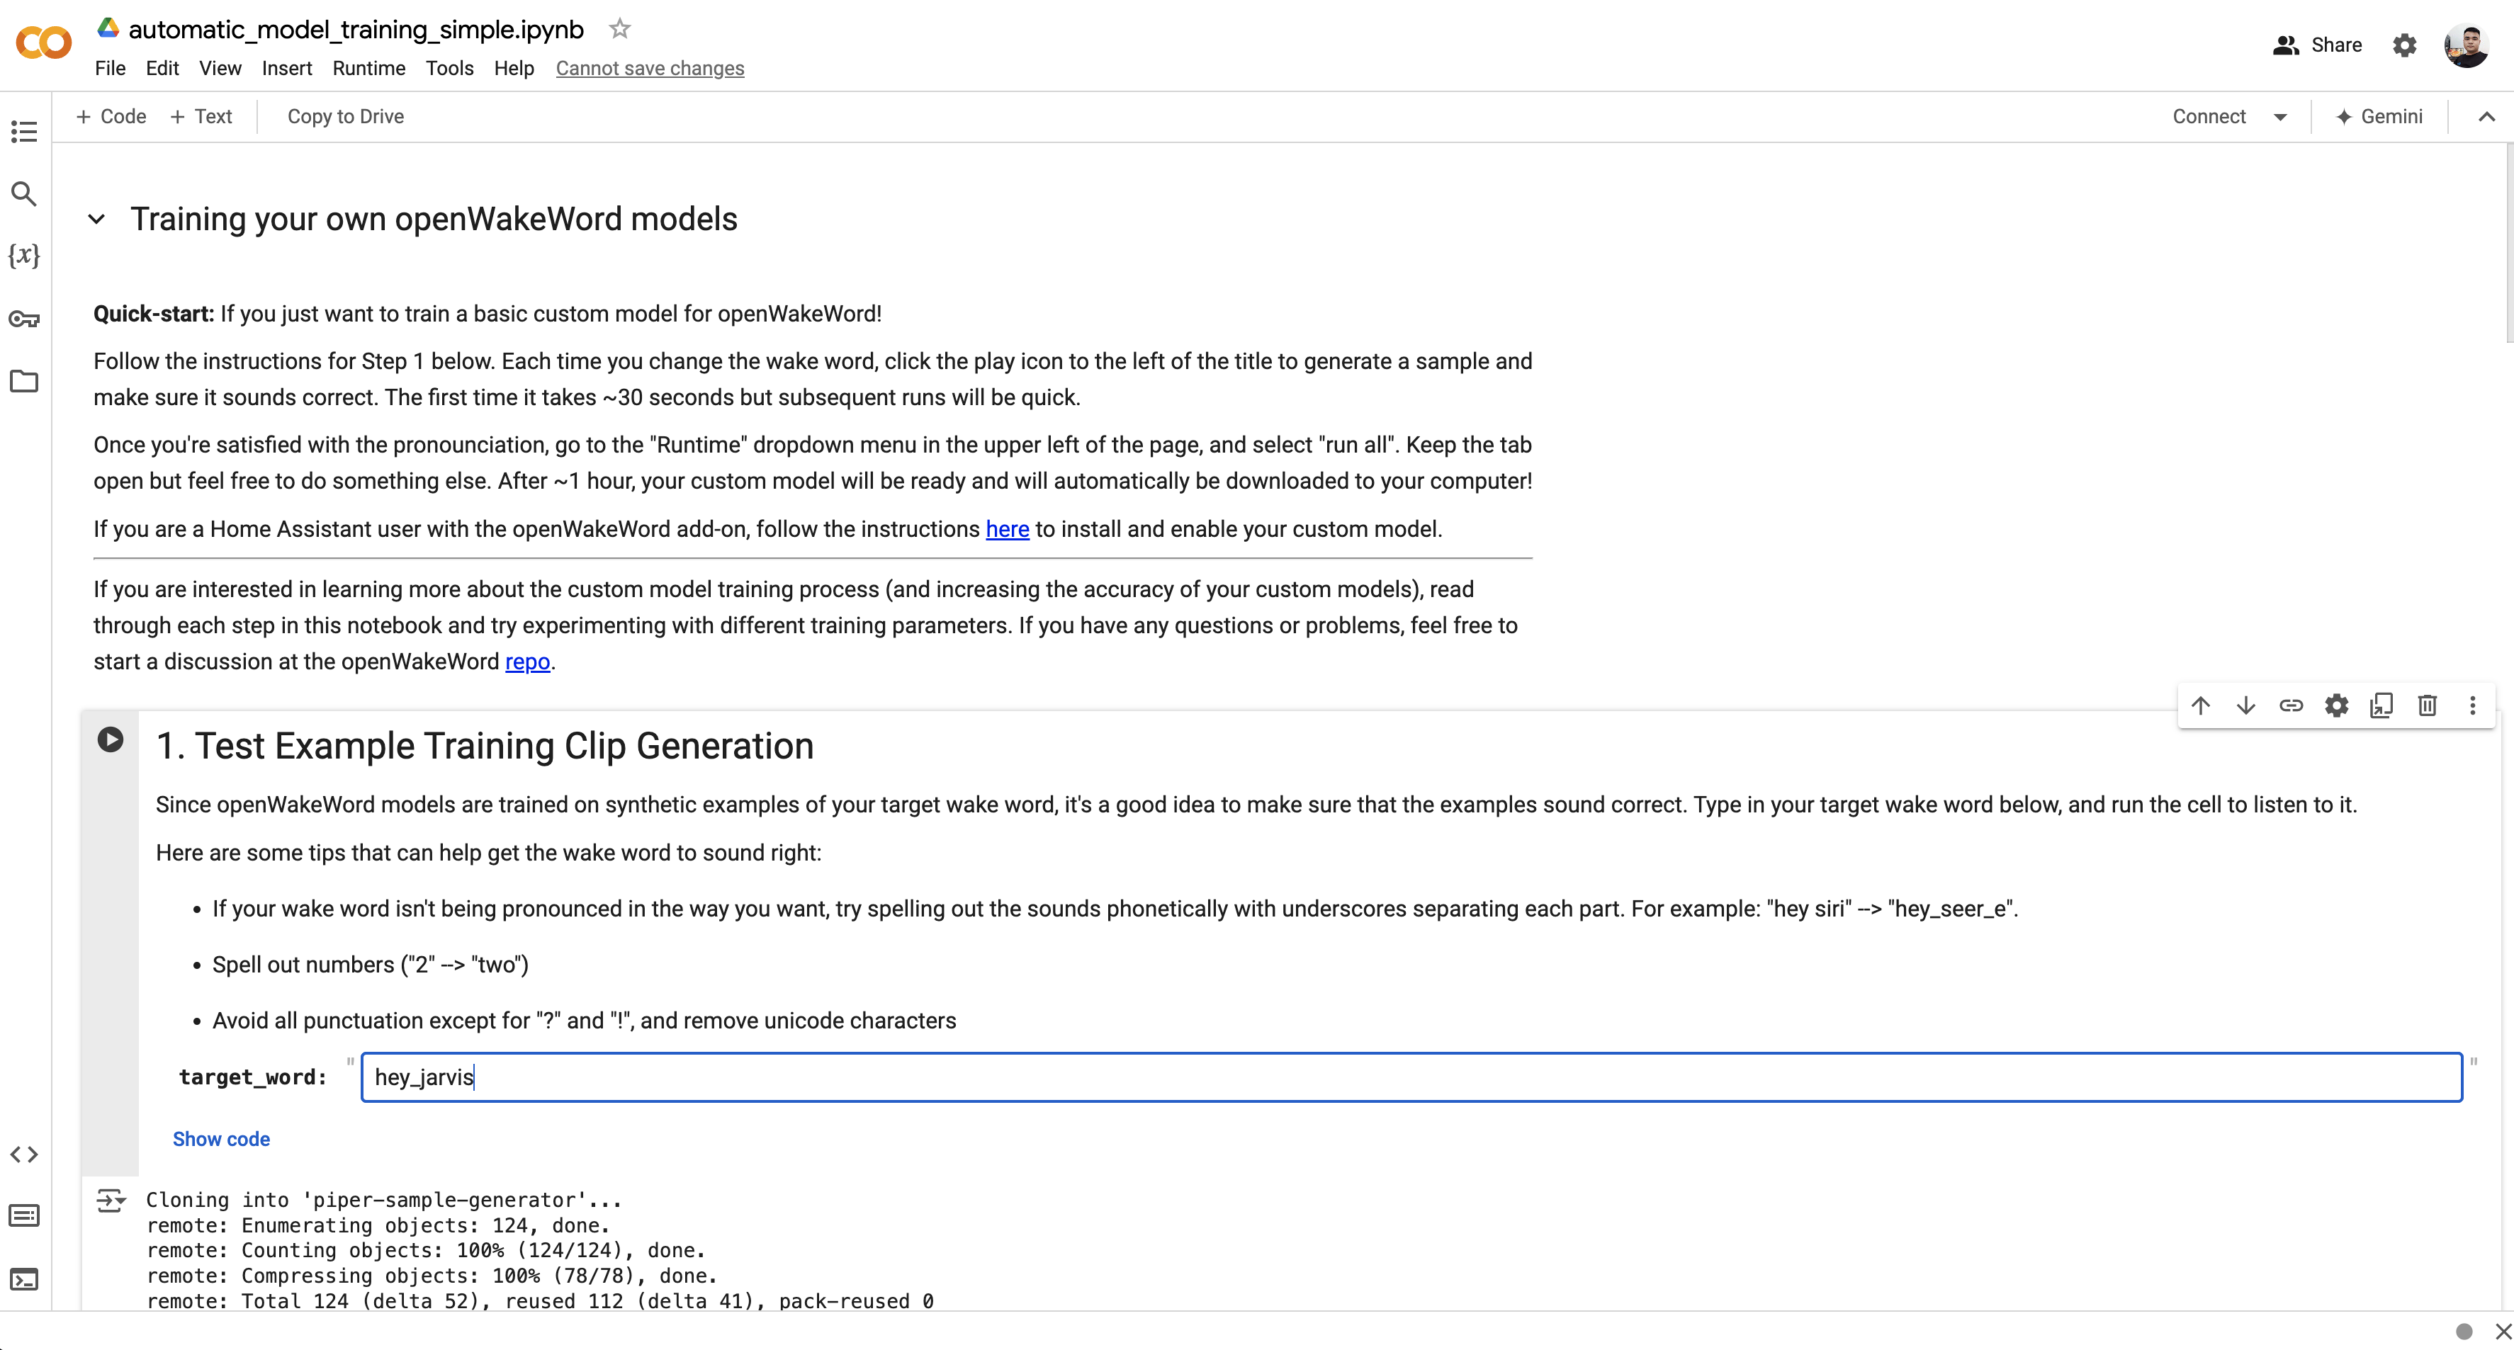
Task: Open the Tools menu
Action: [x=449, y=68]
